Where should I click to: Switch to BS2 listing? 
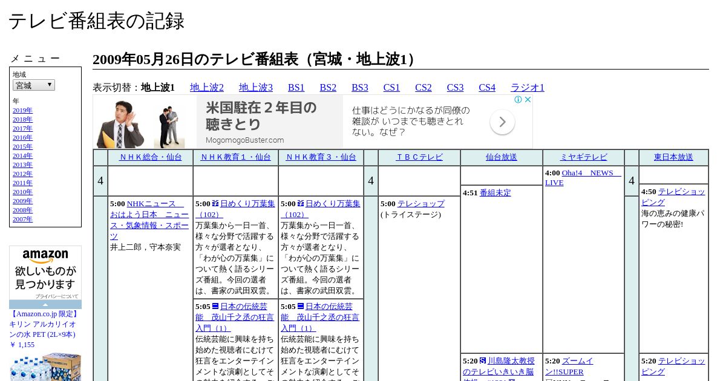pos(328,87)
